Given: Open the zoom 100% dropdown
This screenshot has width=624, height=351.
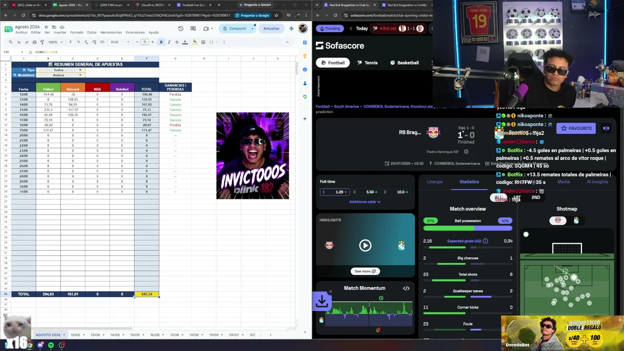Looking at the screenshot, I should [x=55, y=42].
